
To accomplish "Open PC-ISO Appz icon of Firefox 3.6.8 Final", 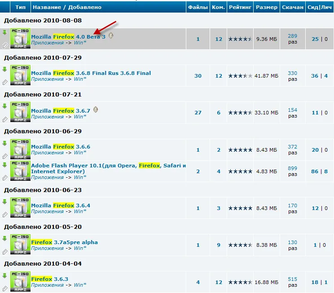I will tap(20, 75).
